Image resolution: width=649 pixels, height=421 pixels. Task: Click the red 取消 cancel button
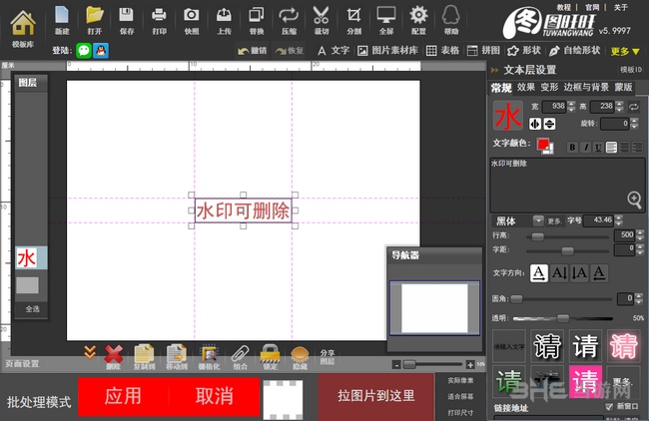coord(214,396)
